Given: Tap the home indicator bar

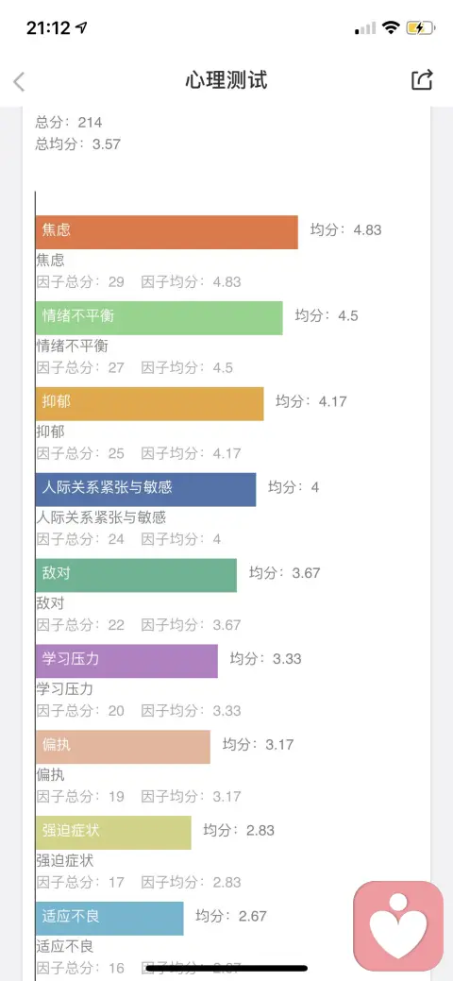Looking at the screenshot, I should [x=226, y=968].
